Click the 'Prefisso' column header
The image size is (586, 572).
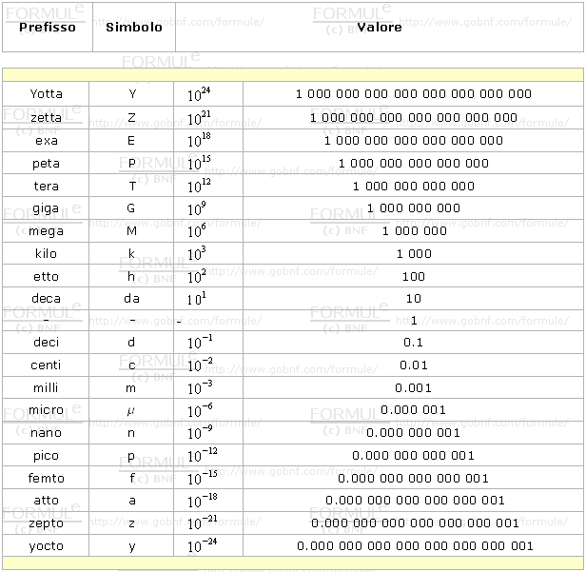tap(48, 27)
